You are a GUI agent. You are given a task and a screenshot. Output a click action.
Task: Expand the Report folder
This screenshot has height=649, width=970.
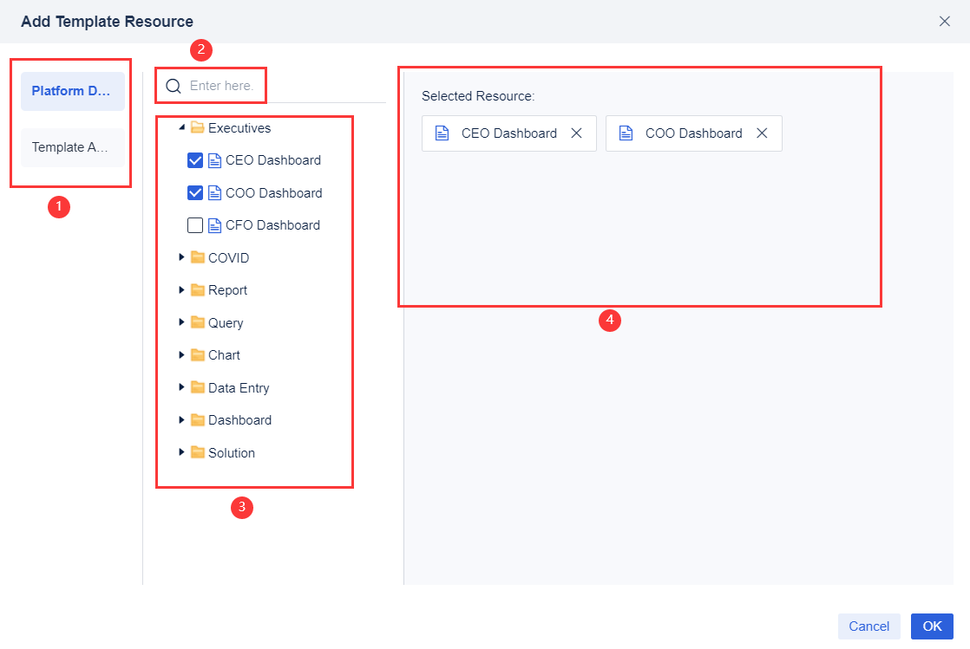tap(180, 289)
